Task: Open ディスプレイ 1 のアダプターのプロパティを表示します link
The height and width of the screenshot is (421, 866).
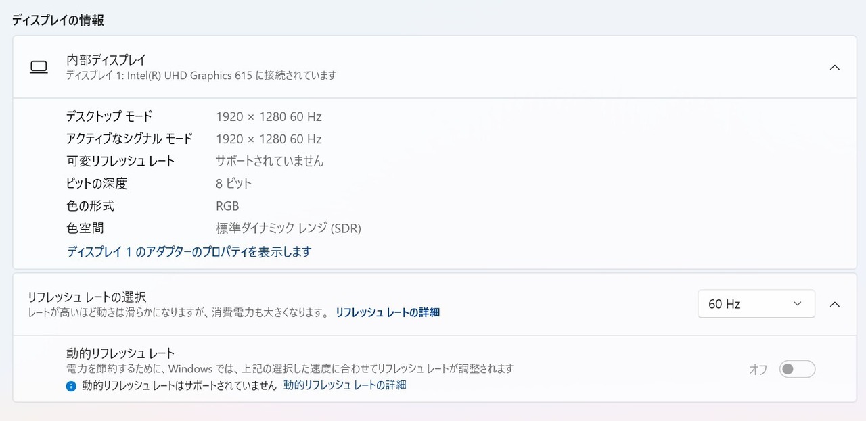Action: (189, 251)
